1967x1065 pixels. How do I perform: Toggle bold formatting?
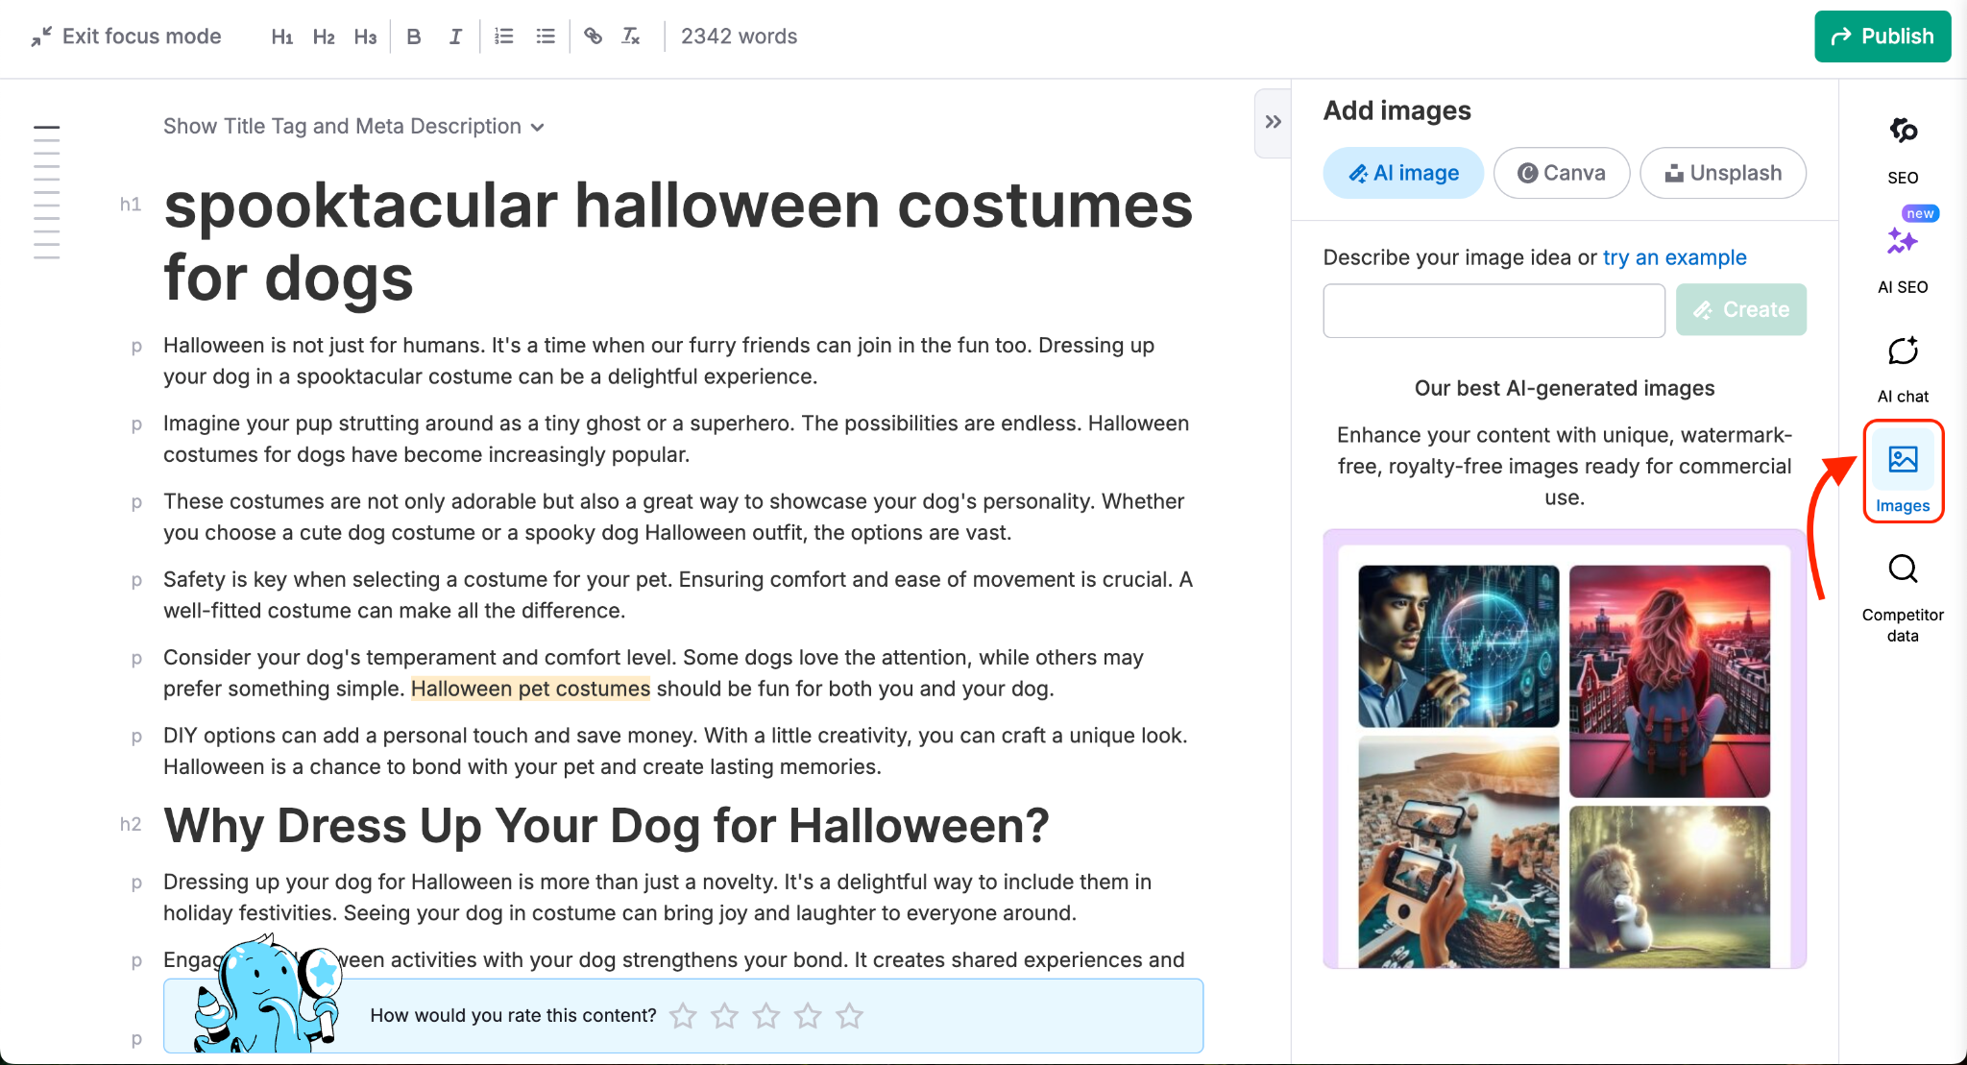(414, 36)
